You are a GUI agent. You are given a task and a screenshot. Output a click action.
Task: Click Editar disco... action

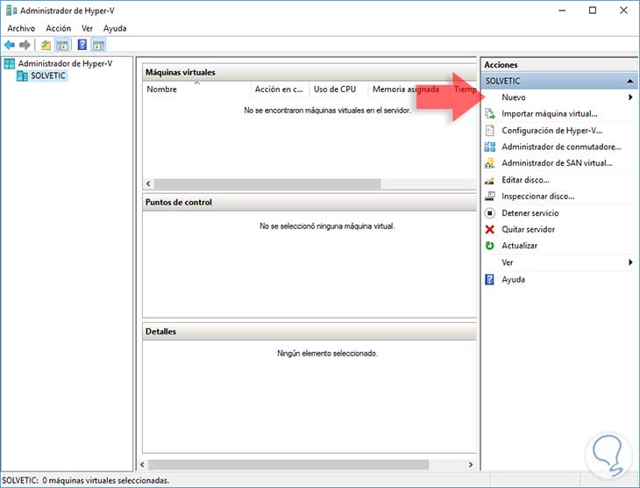tap(525, 180)
